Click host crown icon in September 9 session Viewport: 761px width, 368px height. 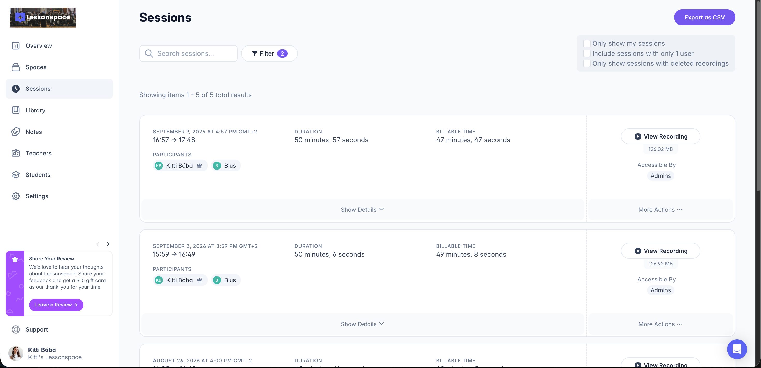[199, 165]
